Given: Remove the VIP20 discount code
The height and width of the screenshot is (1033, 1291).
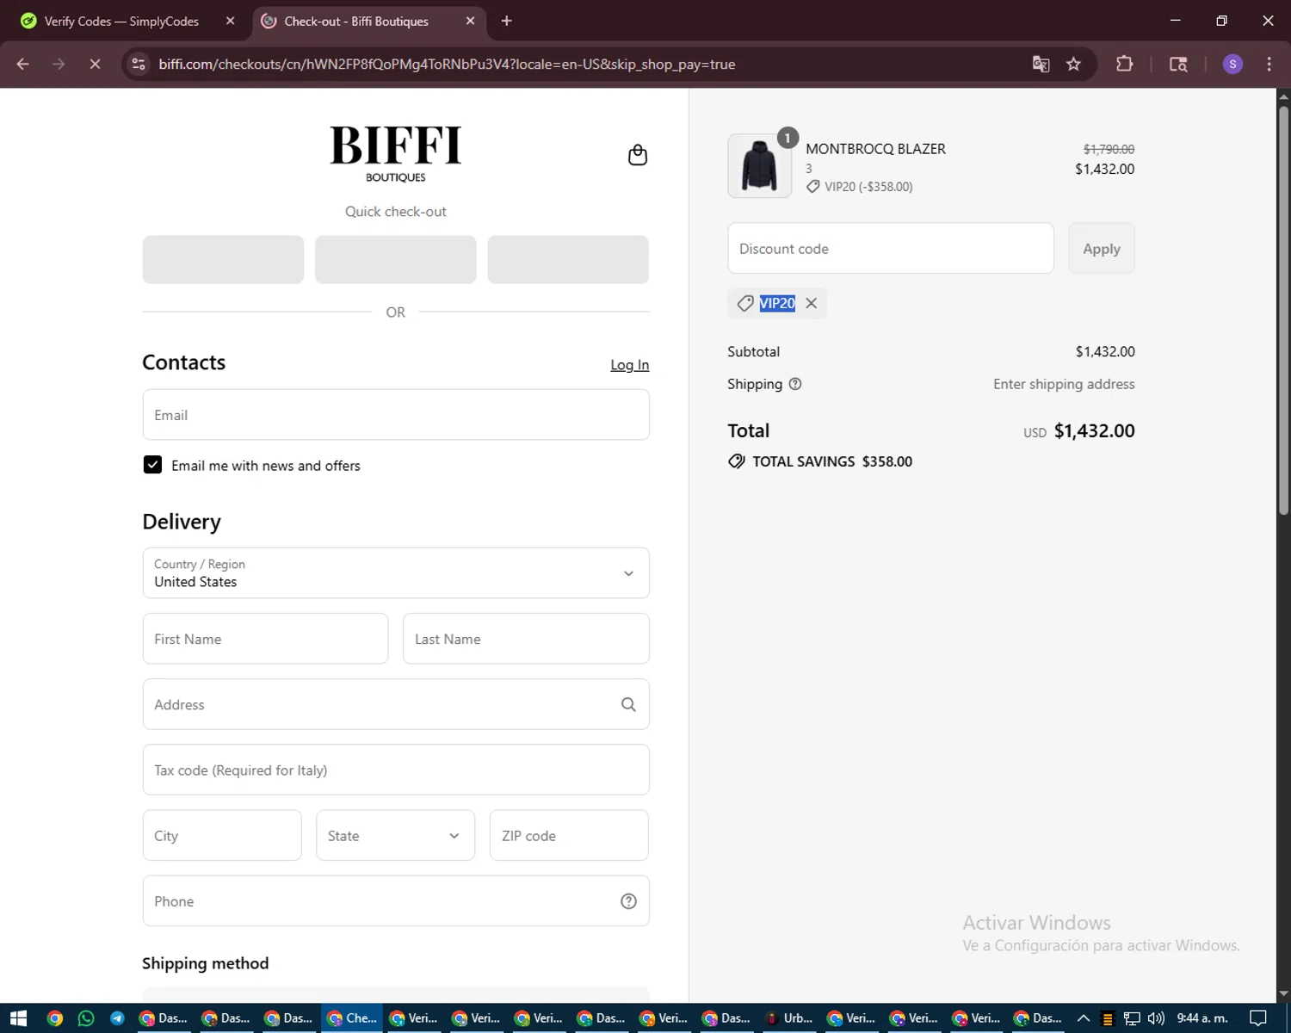Looking at the screenshot, I should pyautogui.click(x=811, y=303).
